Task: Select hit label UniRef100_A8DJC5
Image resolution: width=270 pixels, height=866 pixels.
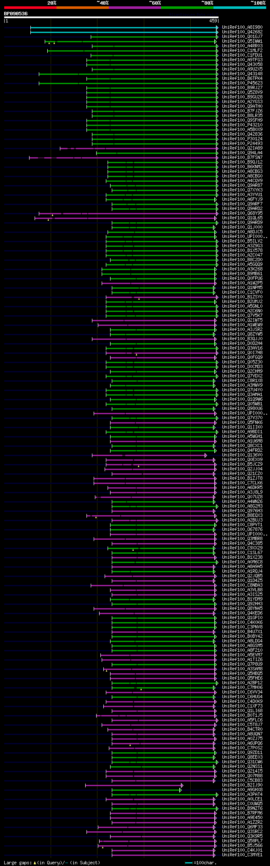Action: pyautogui.click(x=242, y=232)
